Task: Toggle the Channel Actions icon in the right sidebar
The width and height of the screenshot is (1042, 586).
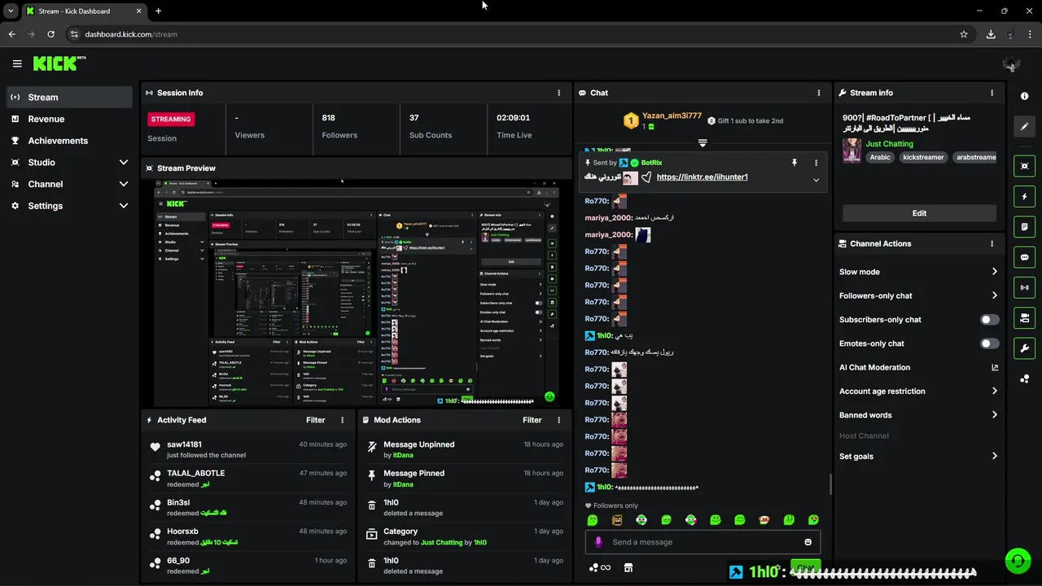Action: (1024, 317)
